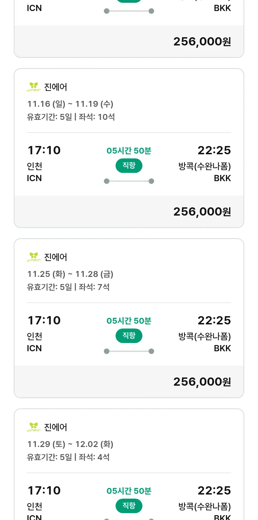Open 11.25 (화) ~ 11.28 (금) date range

click(70, 274)
